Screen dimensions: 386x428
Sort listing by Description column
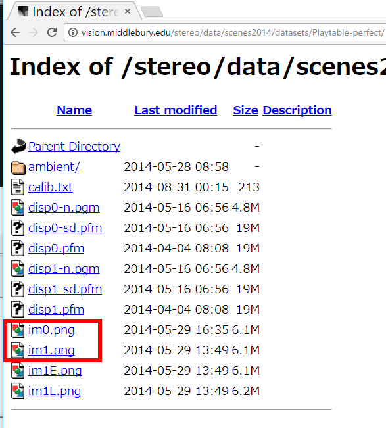(297, 110)
